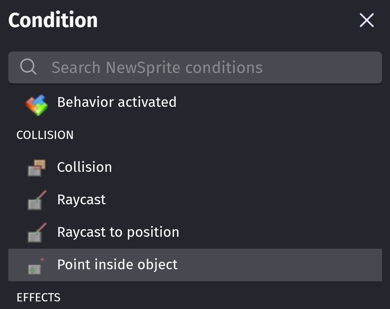
Task: Select the Point inside object label
Action: coord(117,265)
